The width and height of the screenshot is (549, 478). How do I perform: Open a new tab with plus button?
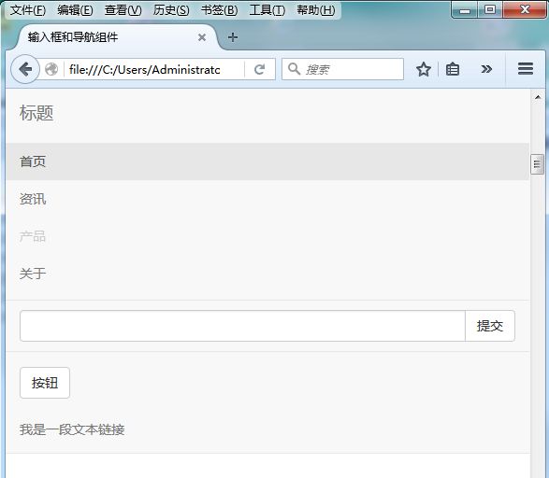(233, 37)
